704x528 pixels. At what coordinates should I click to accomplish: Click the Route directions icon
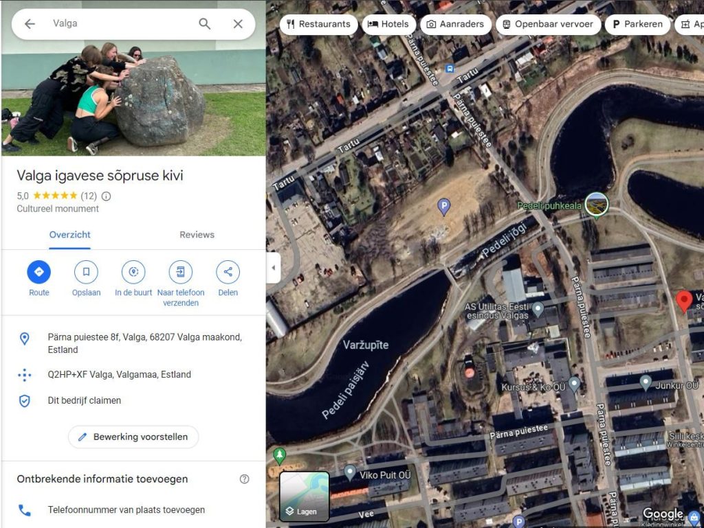39,273
